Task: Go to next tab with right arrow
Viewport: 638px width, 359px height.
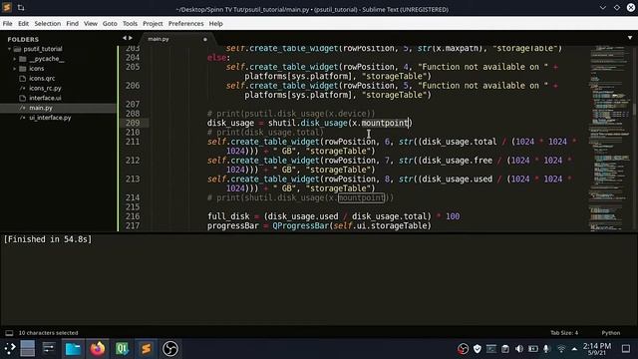Action: click(131, 38)
